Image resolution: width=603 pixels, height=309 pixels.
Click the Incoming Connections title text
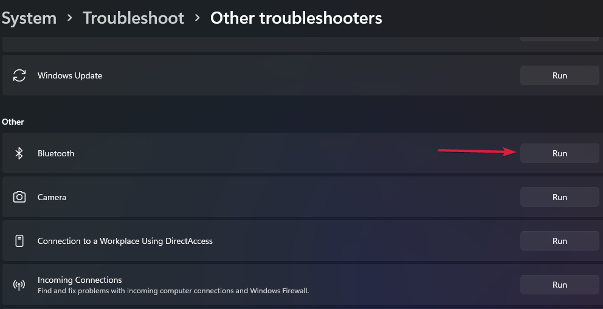(x=80, y=280)
